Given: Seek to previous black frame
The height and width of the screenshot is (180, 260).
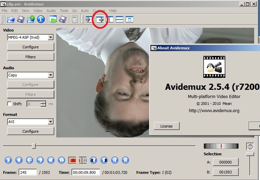Looking at the screenshot, I should [x=93, y=160].
